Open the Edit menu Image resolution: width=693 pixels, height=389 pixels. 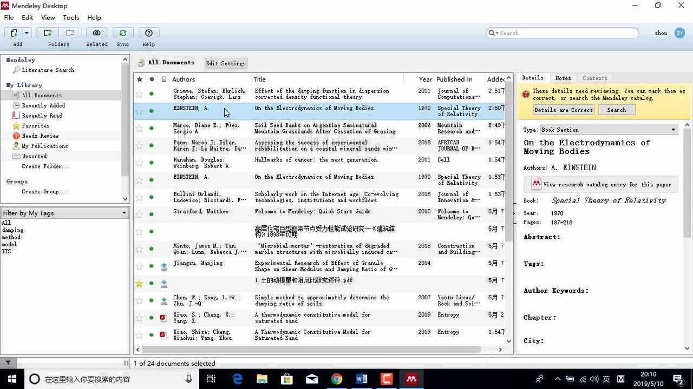[27, 17]
